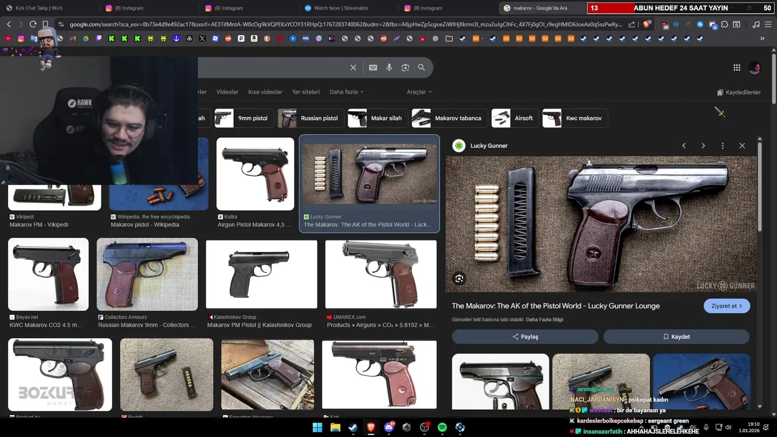Screen dimensions: 777x437
Task: Click the large Lucky Gunner preview image
Action: click(x=601, y=224)
